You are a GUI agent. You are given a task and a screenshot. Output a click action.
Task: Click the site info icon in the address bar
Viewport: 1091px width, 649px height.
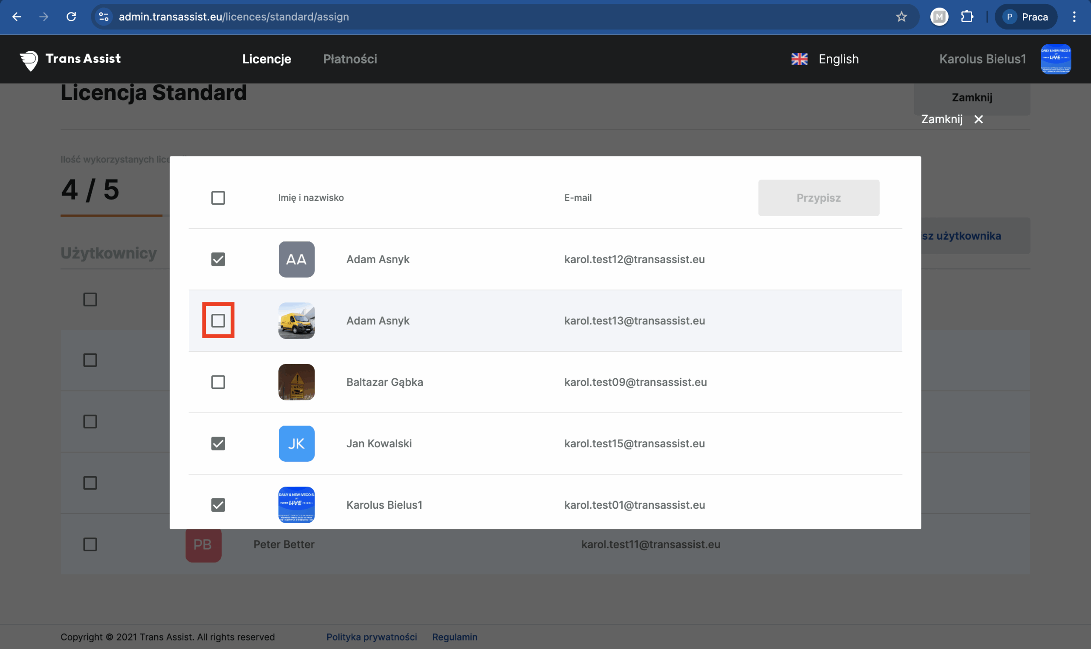pyautogui.click(x=104, y=17)
